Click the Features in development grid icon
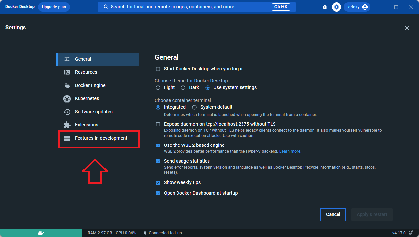The width and height of the screenshot is (419, 237). pos(67,138)
